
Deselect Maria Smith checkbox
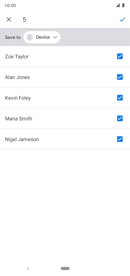coord(120,119)
